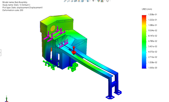169x102 pixels.
Task: Click the minimum legend value 1.000e-30
Action: coord(153,68)
